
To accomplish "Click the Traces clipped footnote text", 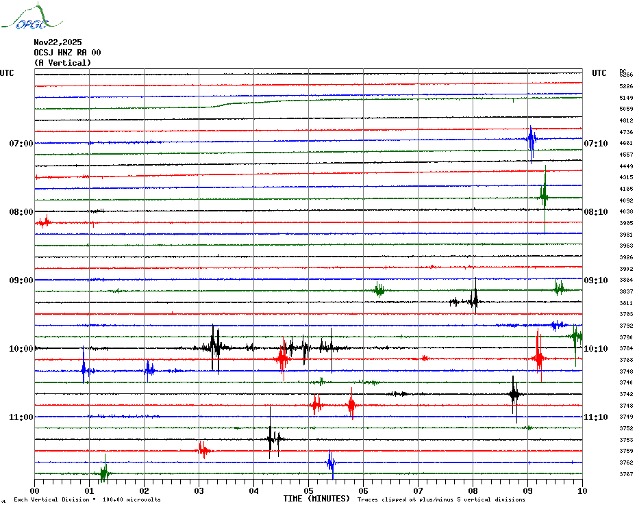I will 441,499.
